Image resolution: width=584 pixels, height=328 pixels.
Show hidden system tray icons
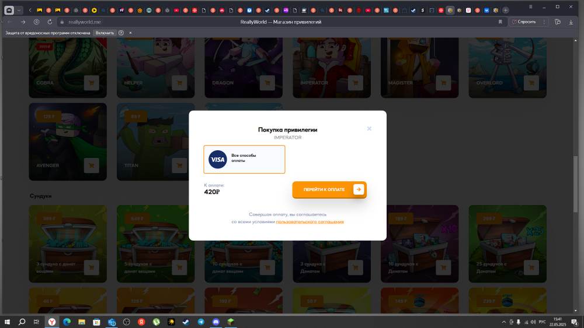click(x=504, y=322)
